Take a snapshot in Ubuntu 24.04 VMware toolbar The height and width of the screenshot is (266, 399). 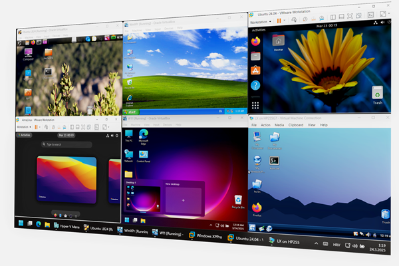pos(305,19)
